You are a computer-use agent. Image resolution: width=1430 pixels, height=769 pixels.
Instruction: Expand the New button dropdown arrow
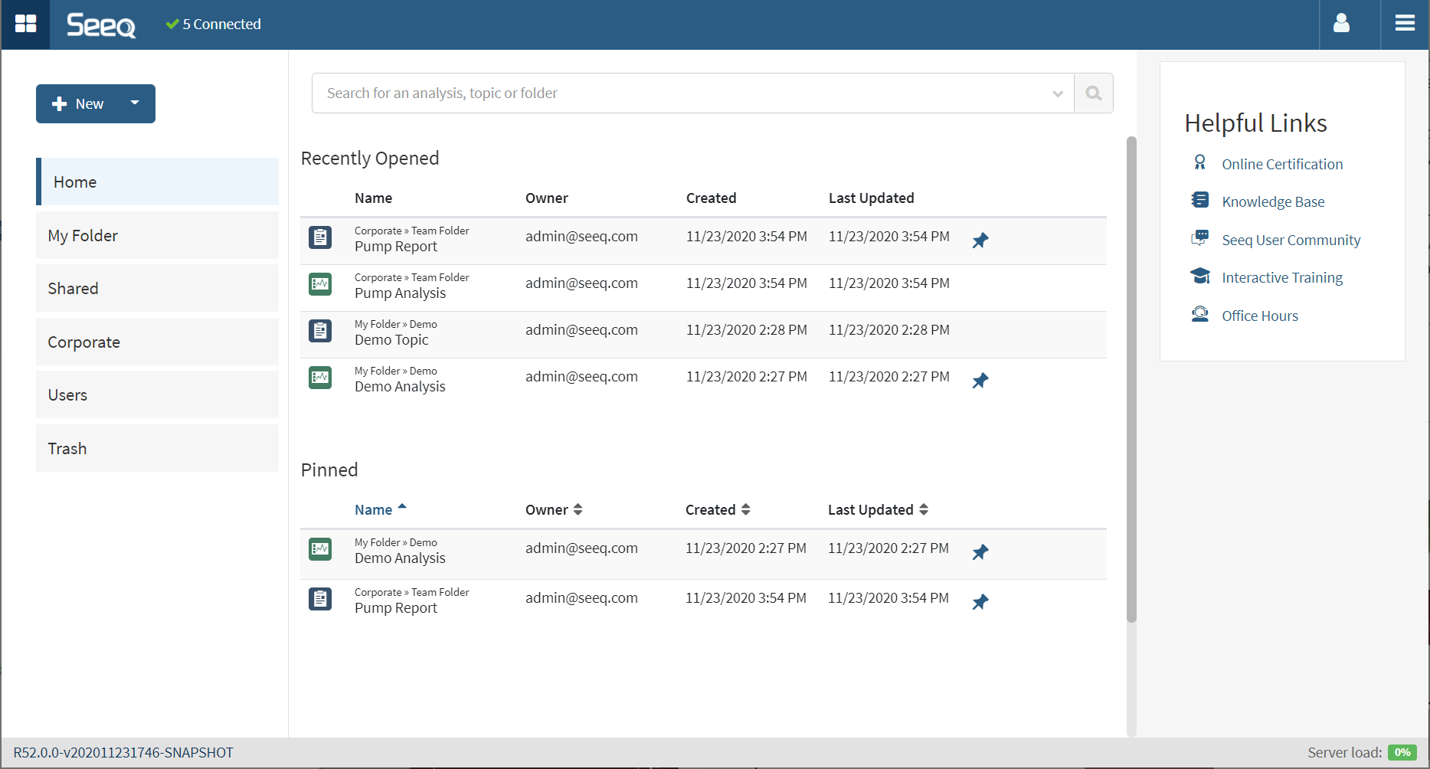[135, 103]
